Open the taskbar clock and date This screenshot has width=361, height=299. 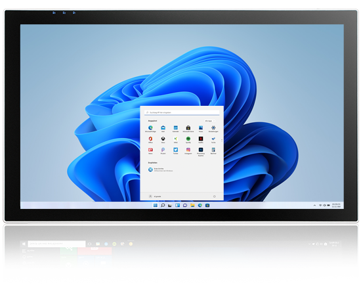pyautogui.click(x=336, y=205)
